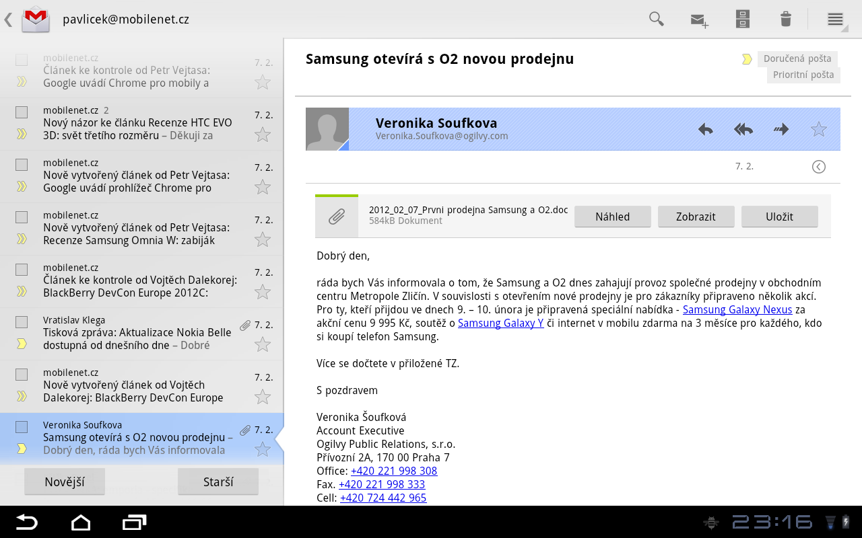
Task: Tap the Gmail logo icon
Action: [36, 19]
